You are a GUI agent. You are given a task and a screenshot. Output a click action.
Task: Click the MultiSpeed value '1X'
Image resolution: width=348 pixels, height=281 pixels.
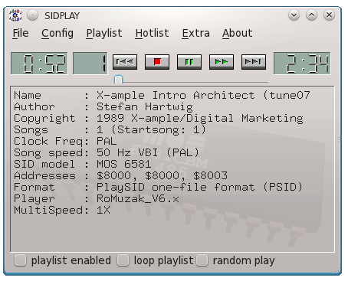(103, 210)
